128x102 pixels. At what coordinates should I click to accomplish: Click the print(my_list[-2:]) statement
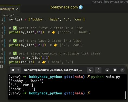[28, 45]
